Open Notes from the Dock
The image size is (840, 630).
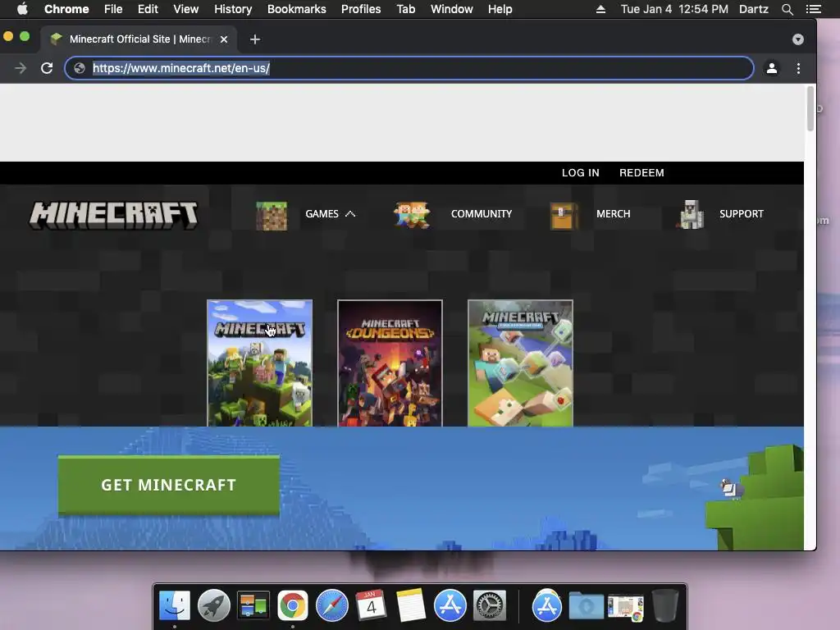tap(410, 606)
